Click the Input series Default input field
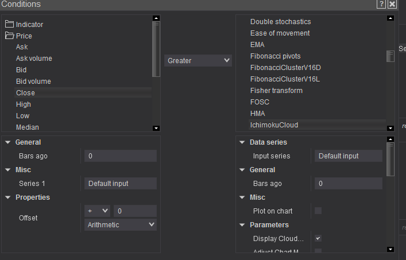This screenshot has height=260, width=406. pos(348,156)
